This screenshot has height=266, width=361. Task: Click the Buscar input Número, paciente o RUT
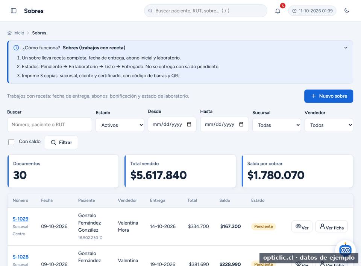[50, 125]
